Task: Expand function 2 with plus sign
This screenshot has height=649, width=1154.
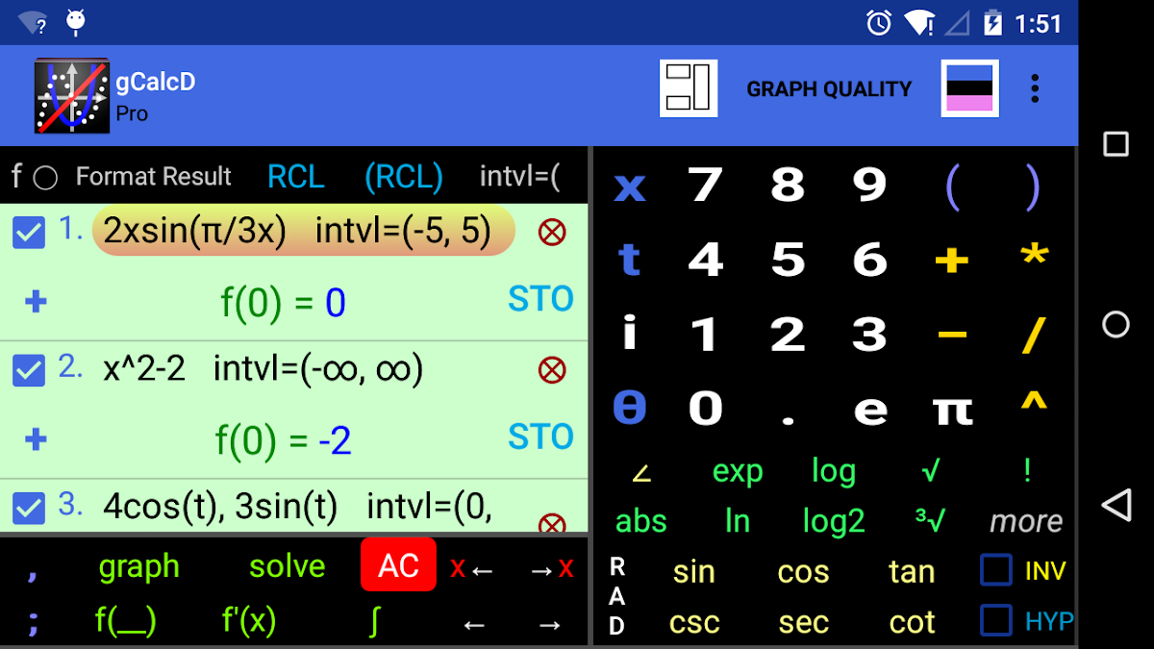Action: click(x=36, y=439)
